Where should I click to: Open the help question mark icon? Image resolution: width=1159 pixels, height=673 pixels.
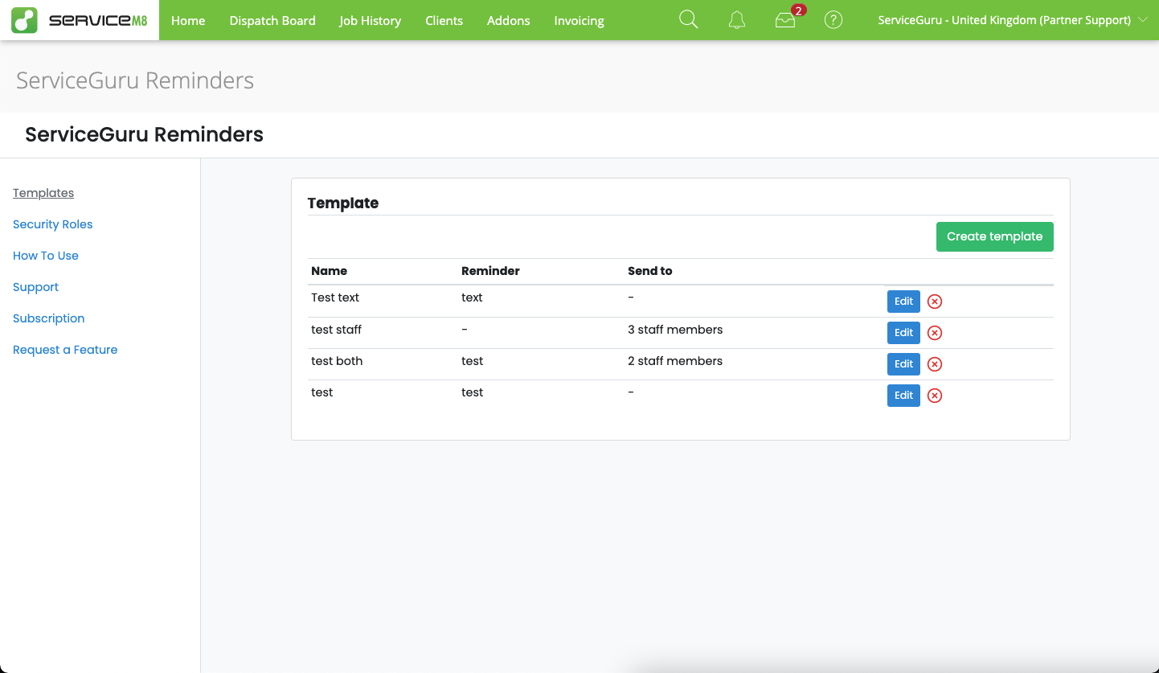point(833,20)
